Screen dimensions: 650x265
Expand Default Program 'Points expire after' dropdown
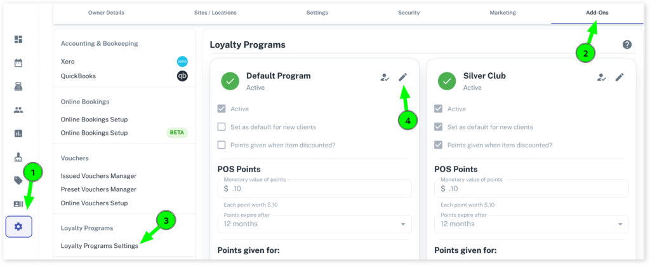click(x=314, y=224)
